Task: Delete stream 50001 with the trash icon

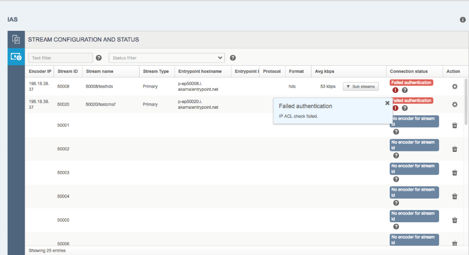Action: (x=455, y=125)
